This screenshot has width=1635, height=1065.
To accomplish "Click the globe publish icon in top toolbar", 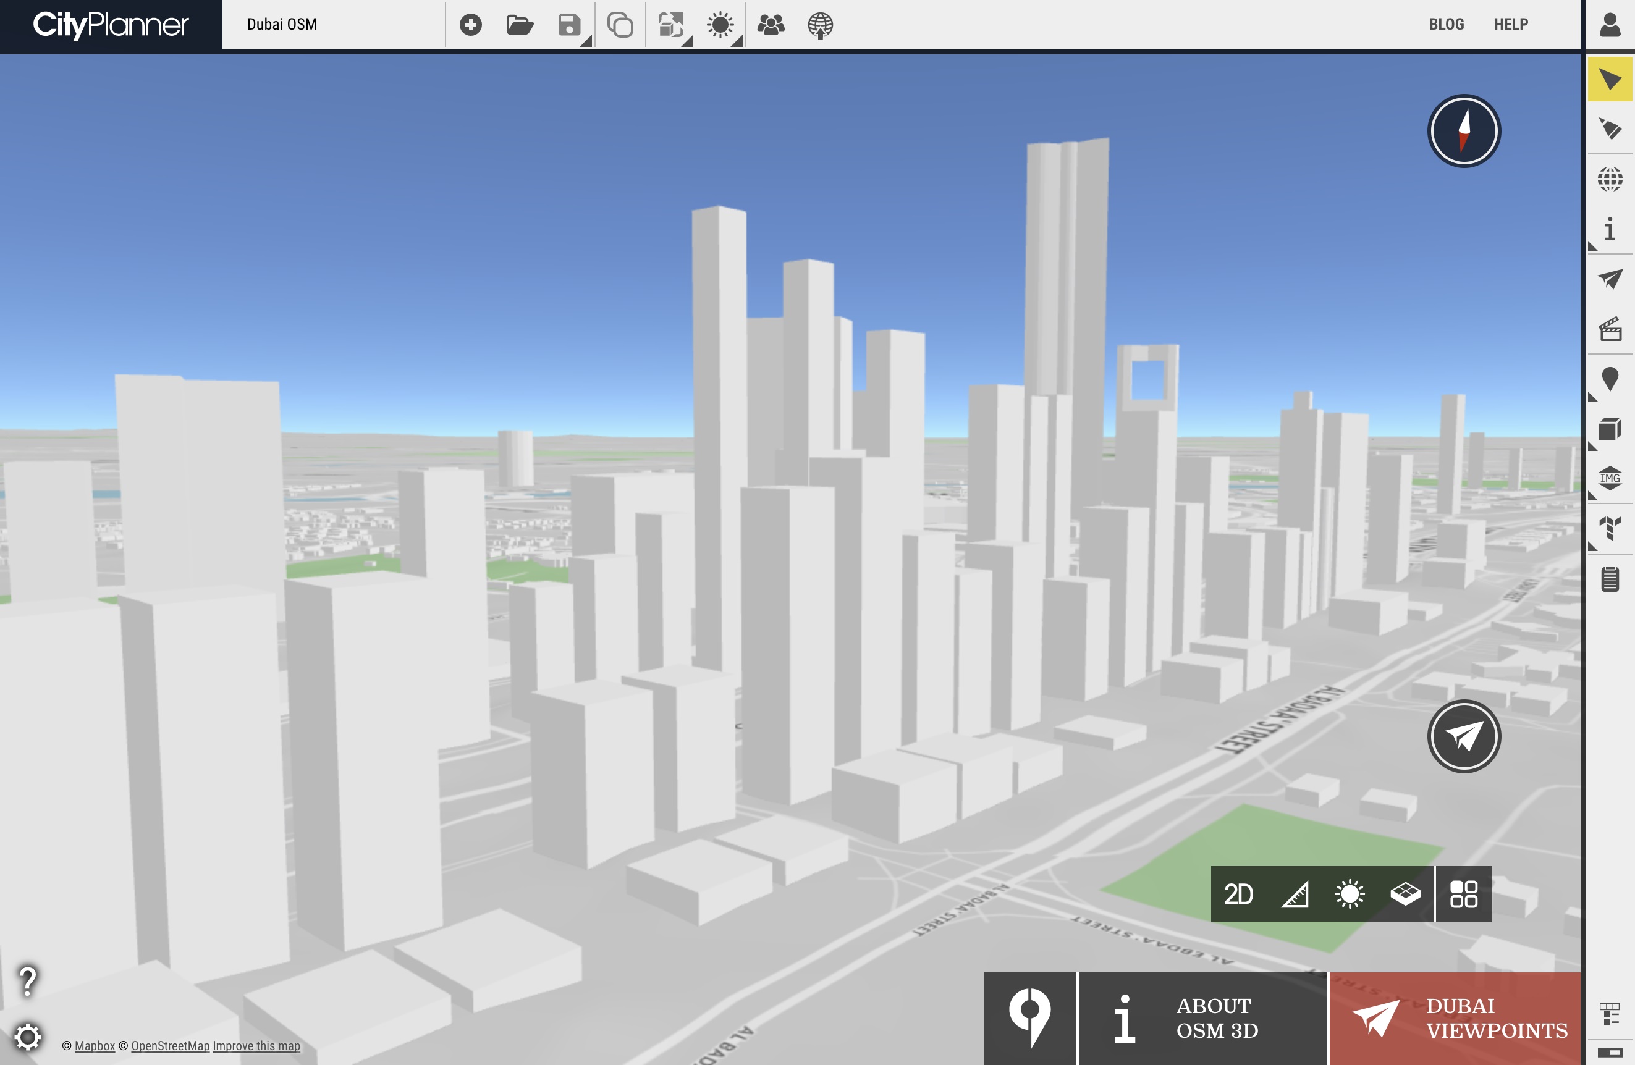I will [x=820, y=25].
